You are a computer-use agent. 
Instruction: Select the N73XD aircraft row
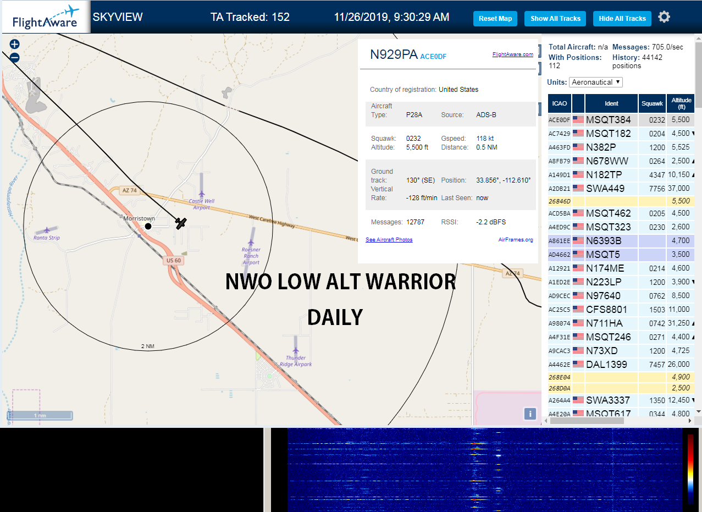[x=621, y=350]
